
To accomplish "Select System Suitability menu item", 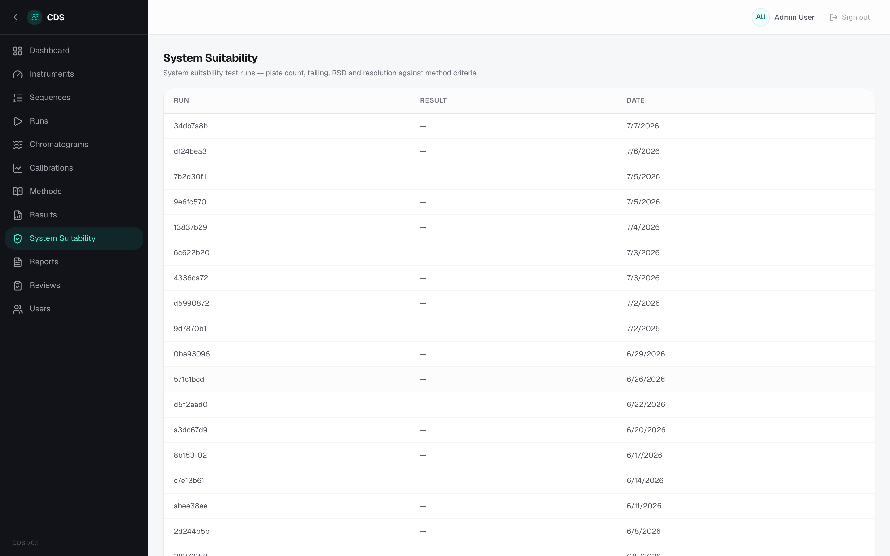I will coord(74,239).
